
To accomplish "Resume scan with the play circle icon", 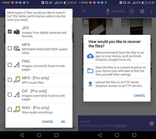I will 132,11.
